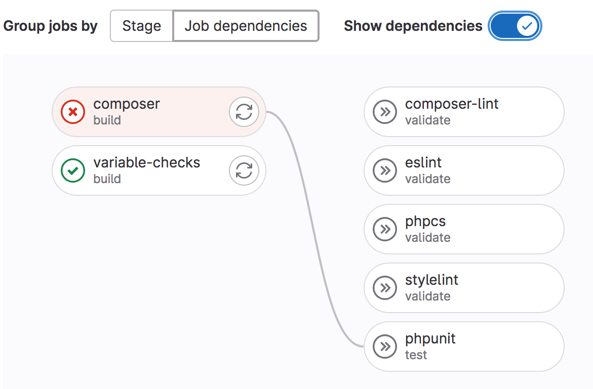Open the phpcs validate job
Image resolution: width=593 pixels, height=389 pixels.
click(425, 222)
